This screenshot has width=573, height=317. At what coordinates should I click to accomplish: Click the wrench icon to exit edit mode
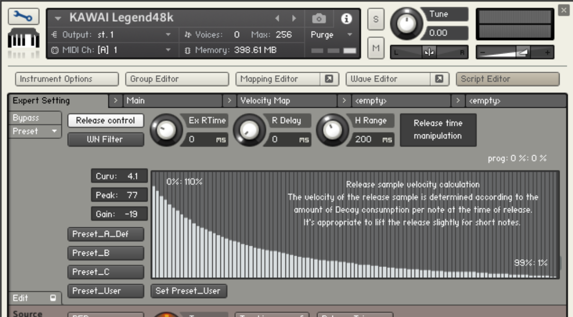(x=23, y=17)
